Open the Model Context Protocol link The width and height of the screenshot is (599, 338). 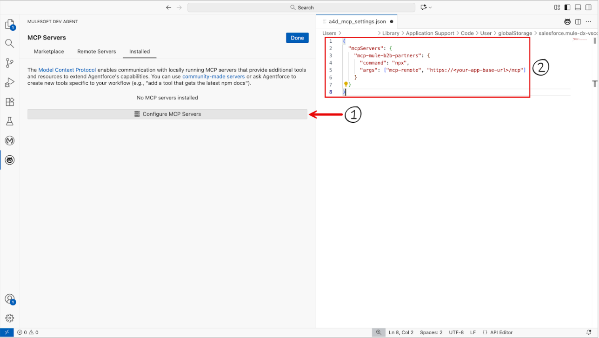coord(67,70)
